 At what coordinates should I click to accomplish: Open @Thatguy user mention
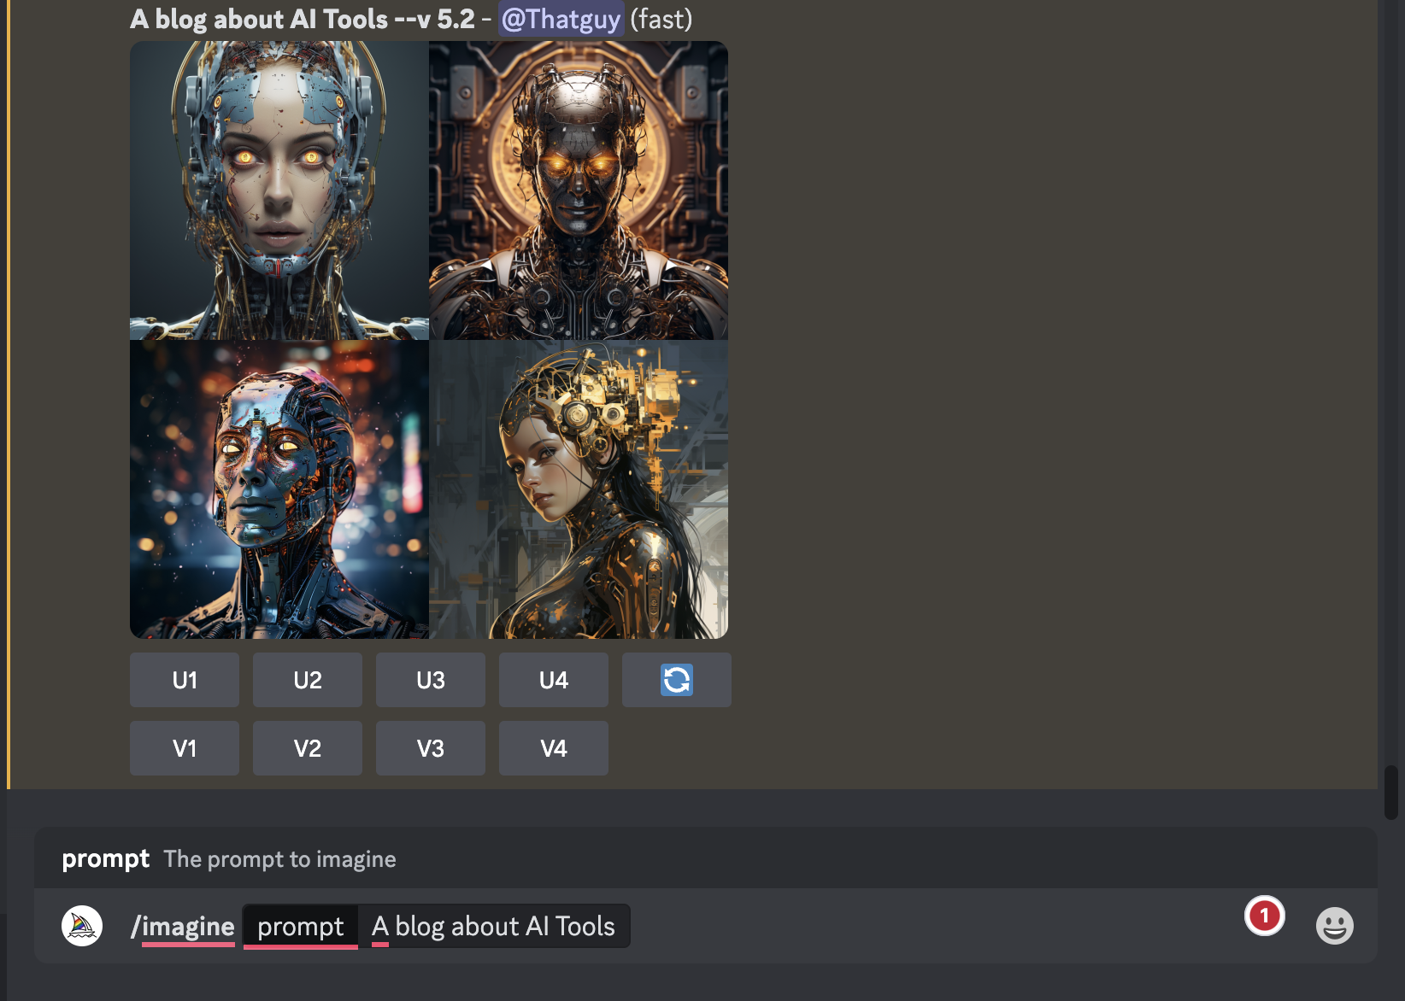[x=561, y=19]
